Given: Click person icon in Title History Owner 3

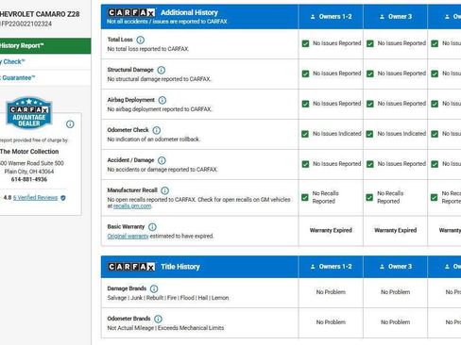Looking at the screenshot, I should (382, 267).
